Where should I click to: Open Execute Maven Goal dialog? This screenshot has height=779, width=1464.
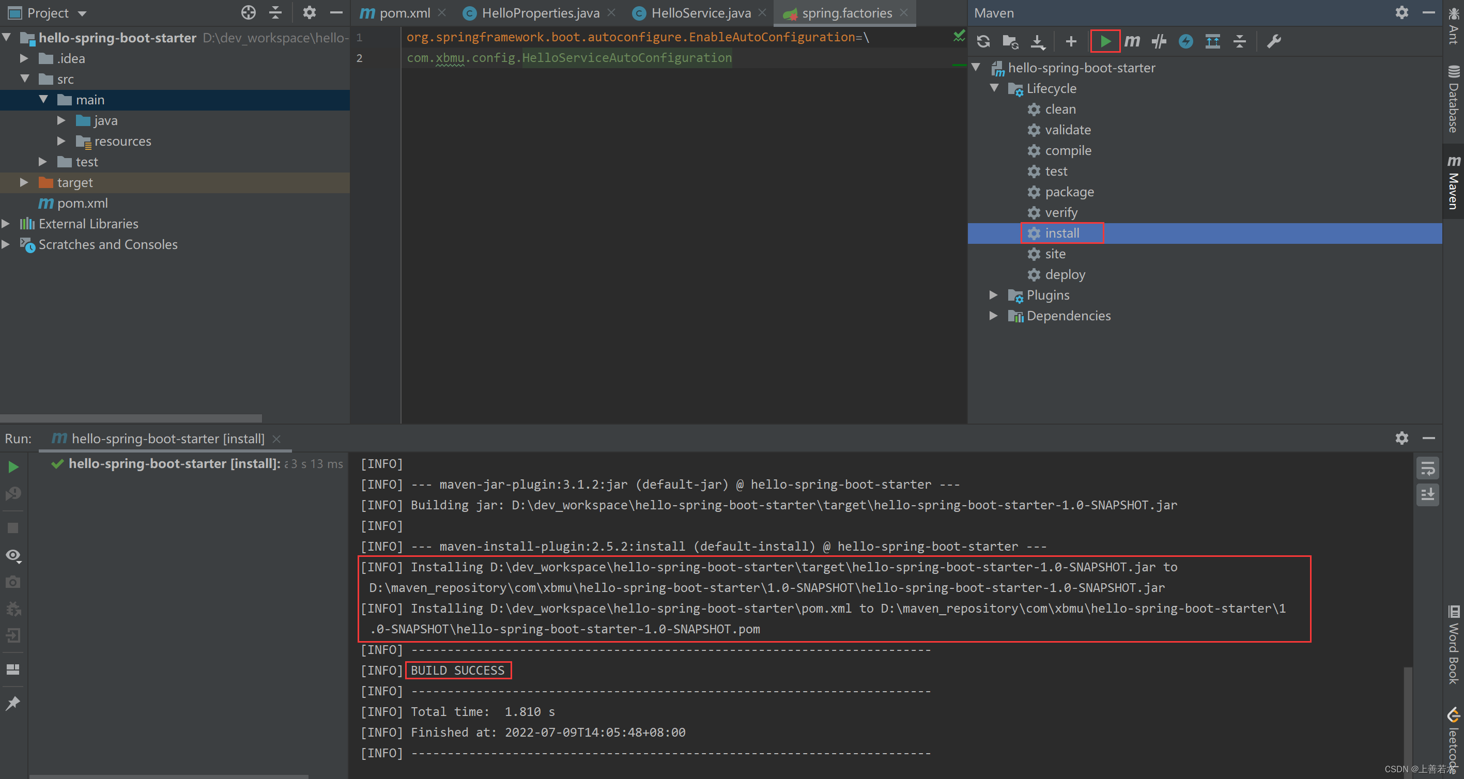click(x=1132, y=41)
